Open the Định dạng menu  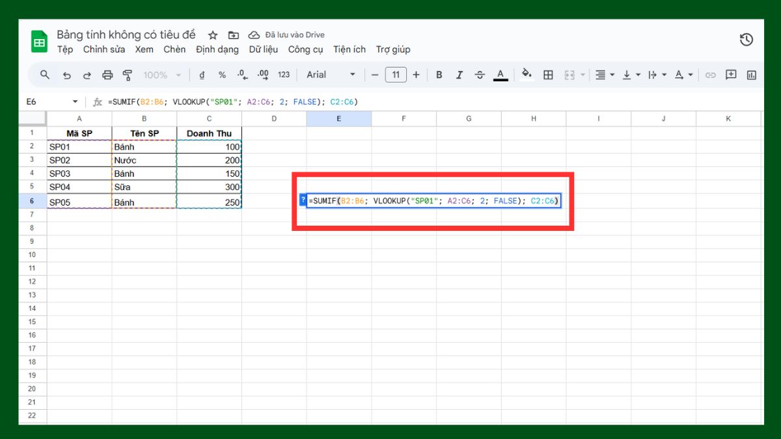(x=217, y=49)
